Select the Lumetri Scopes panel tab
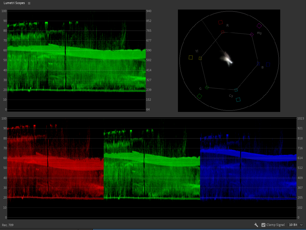Image resolution: width=306 pixels, height=230 pixels. pyautogui.click(x=14, y=3)
